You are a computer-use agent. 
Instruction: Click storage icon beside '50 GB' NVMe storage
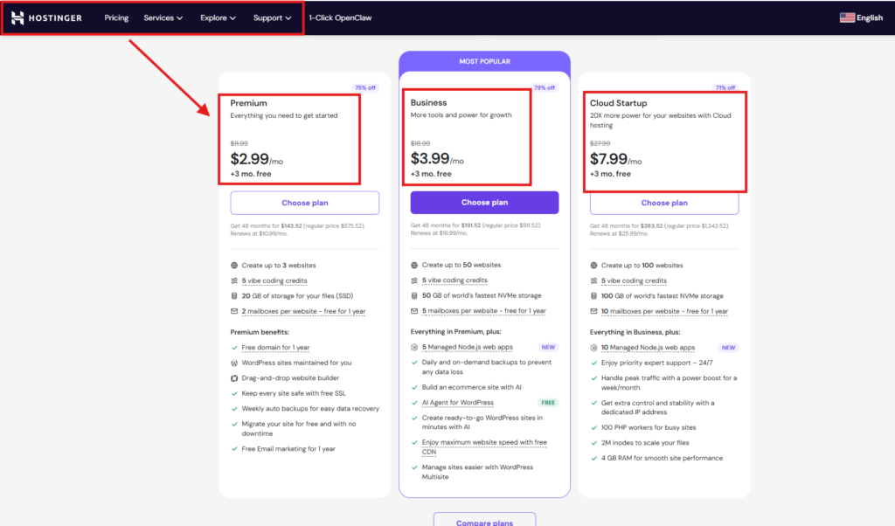pyautogui.click(x=414, y=295)
